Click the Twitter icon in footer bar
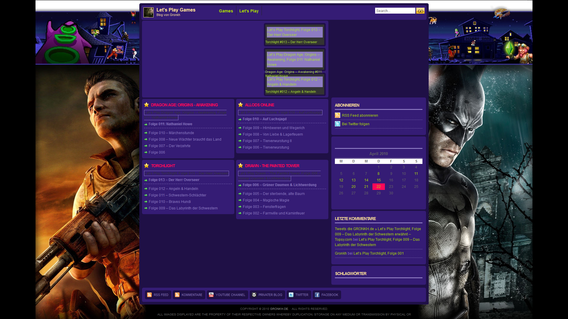568x319 pixels. (291, 295)
